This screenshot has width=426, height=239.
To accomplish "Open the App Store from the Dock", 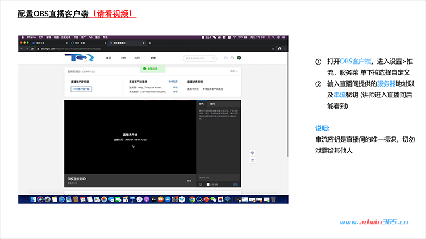I will [x=168, y=199].
